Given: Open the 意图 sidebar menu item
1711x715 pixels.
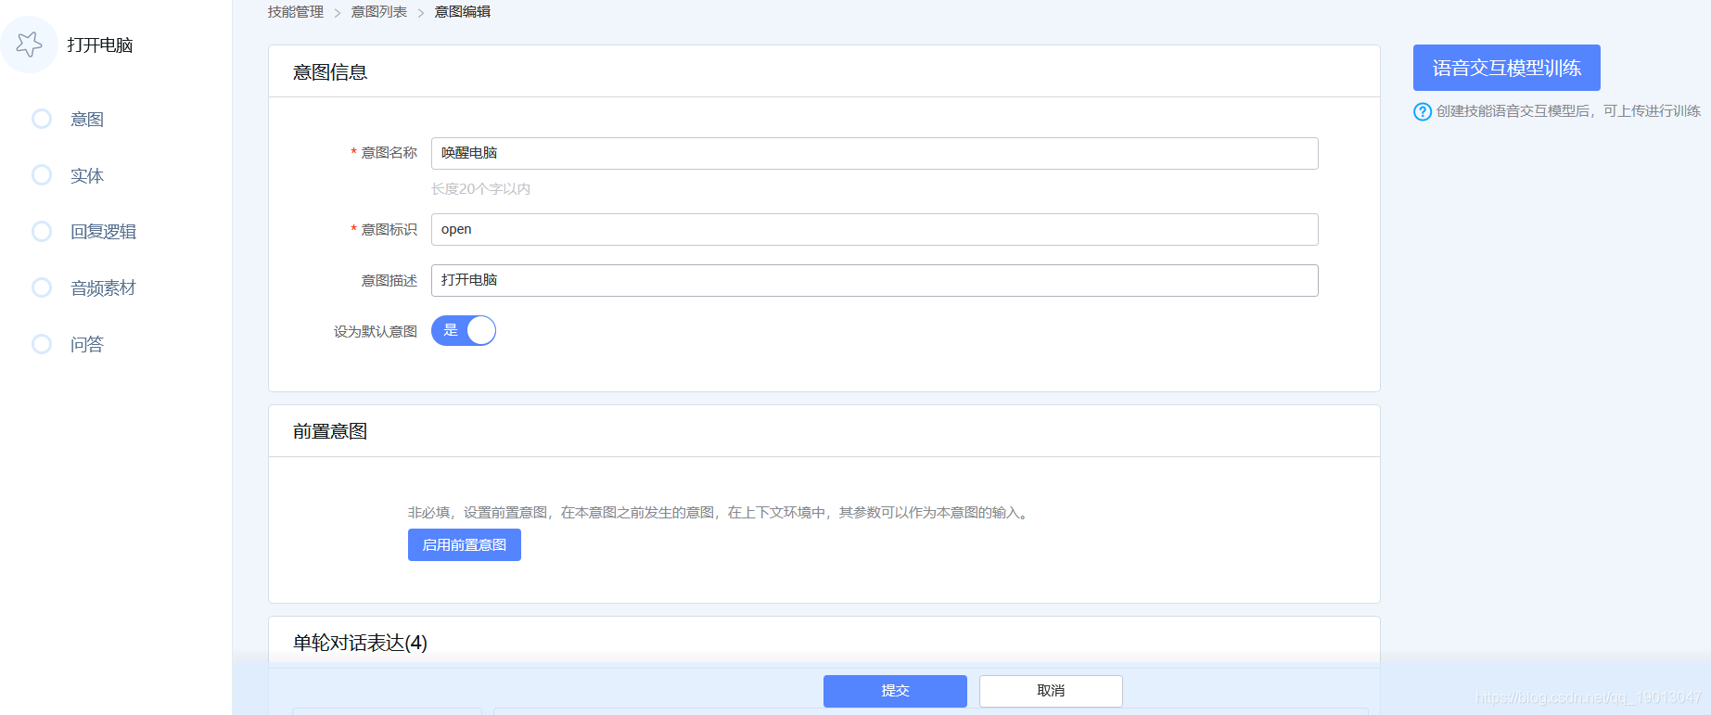Looking at the screenshot, I should [87, 120].
